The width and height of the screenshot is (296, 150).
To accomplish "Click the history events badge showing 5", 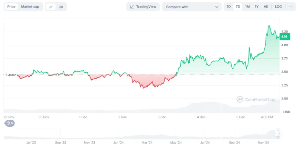I will coord(10,123).
